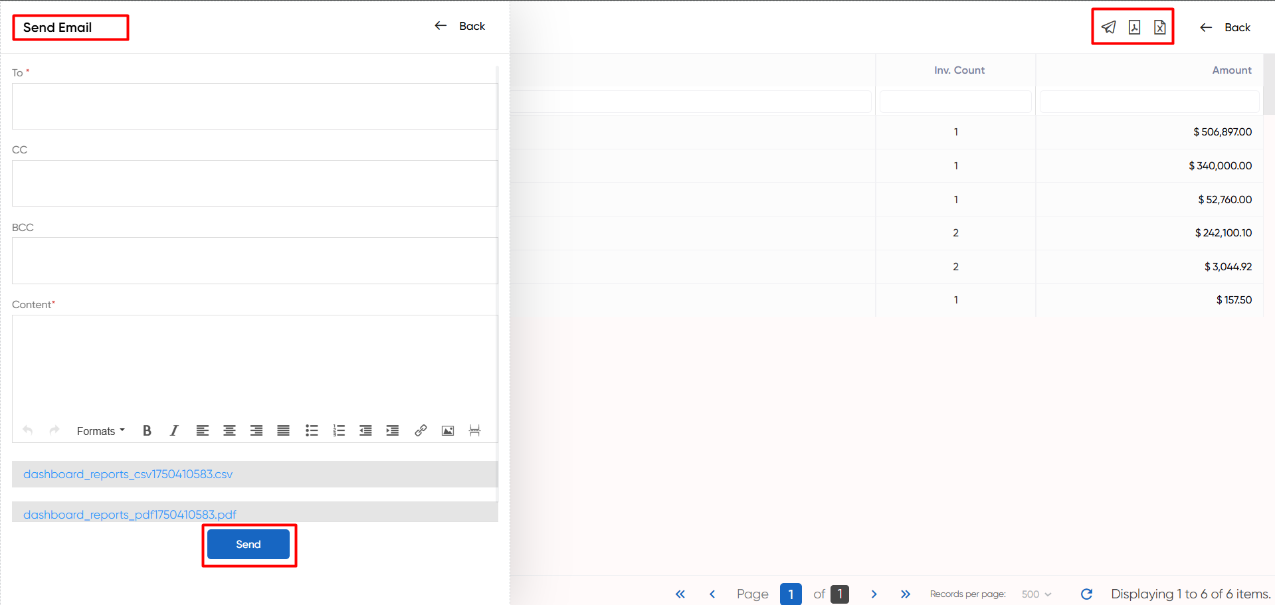1275x605 pixels.
Task: Click inside the Content editor area
Action: click(x=254, y=367)
